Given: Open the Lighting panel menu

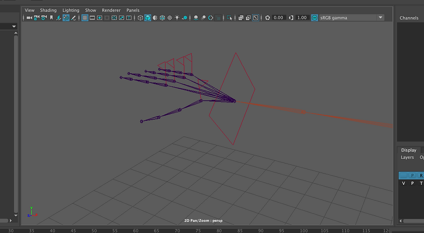Looking at the screenshot, I should [x=71, y=10].
